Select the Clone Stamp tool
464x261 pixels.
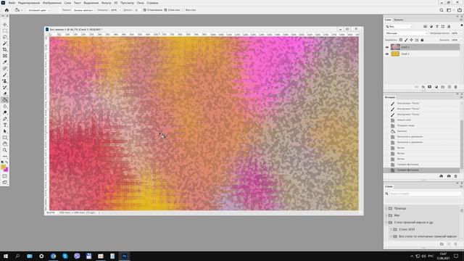pyautogui.click(x=5, y=81)
